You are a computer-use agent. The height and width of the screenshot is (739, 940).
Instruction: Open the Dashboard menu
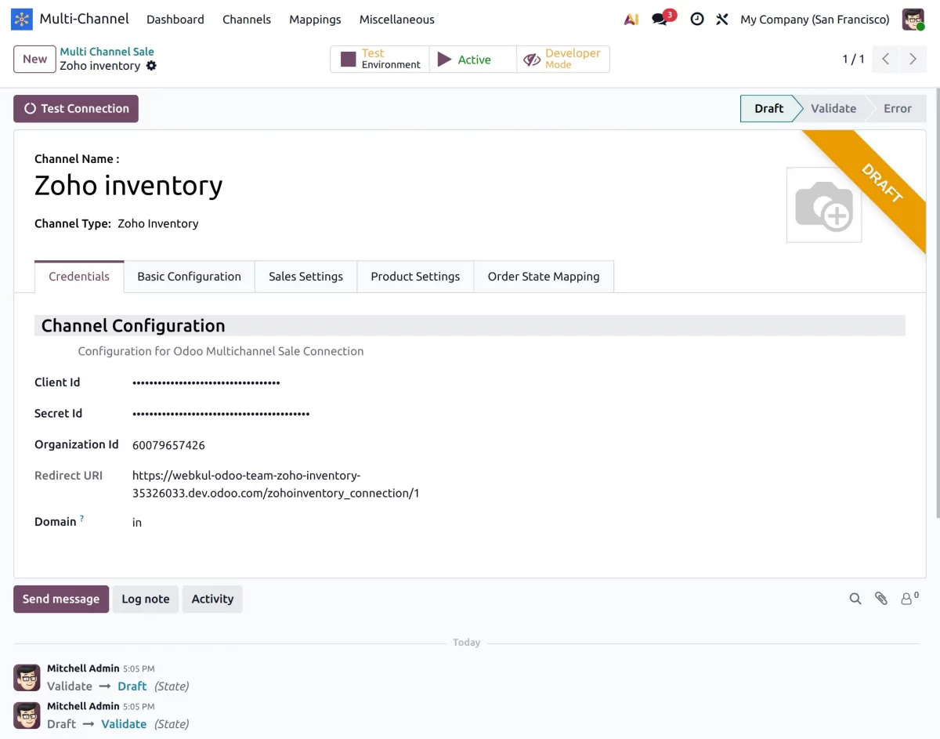click(x=175, y=20)
